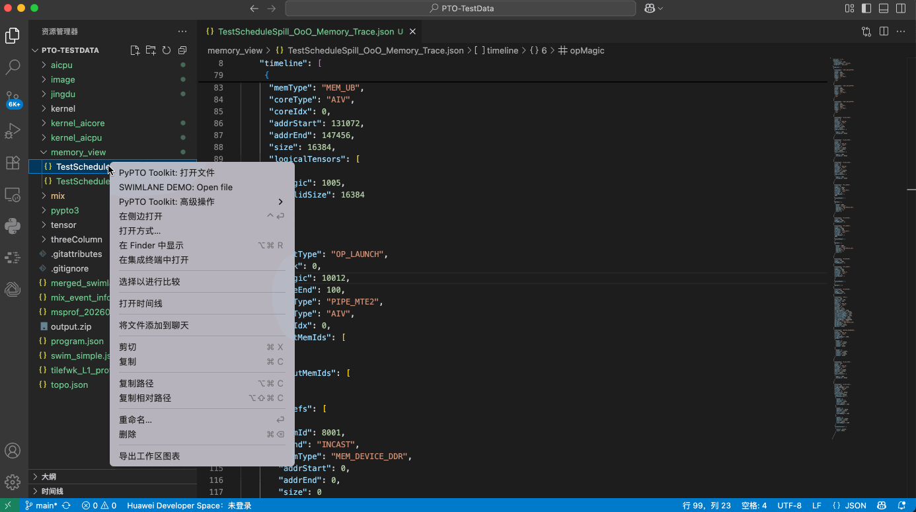
Task: Expand the 时间线 timeline section
Action: (x=112, y=491)
